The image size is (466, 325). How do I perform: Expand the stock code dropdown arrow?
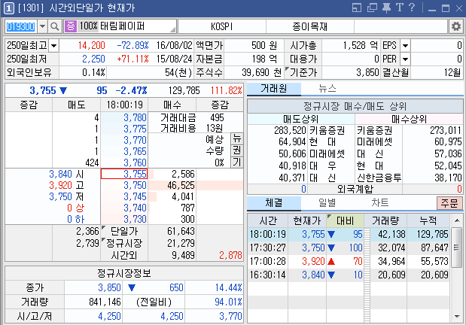[x=42, y=27]
